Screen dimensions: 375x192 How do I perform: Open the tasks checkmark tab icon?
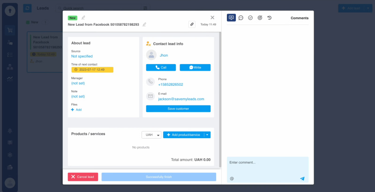[250, 18]
